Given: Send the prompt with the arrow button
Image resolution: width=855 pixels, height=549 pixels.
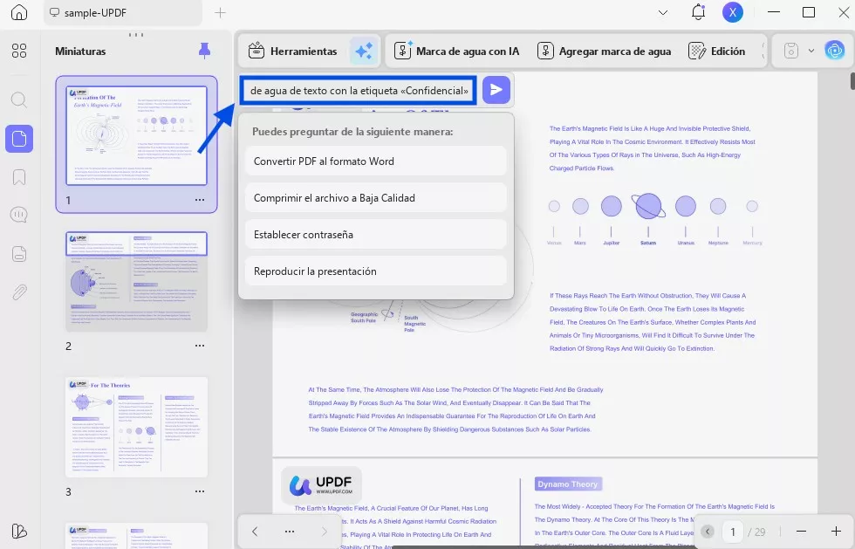Looking at the screenshot, I should click(x=496, y=90).
